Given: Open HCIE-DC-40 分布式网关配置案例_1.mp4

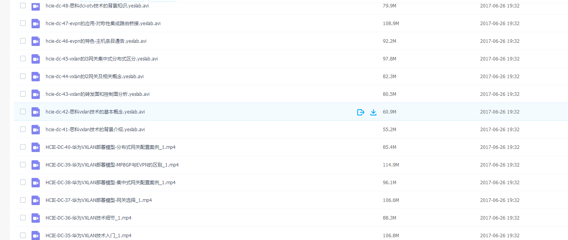Looking at the screenshot, I should (x=111, y=147).
